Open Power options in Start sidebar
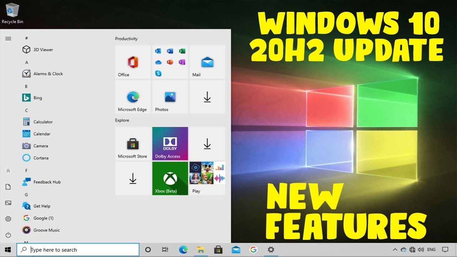457x257 pixels. [x=8, y=235]
